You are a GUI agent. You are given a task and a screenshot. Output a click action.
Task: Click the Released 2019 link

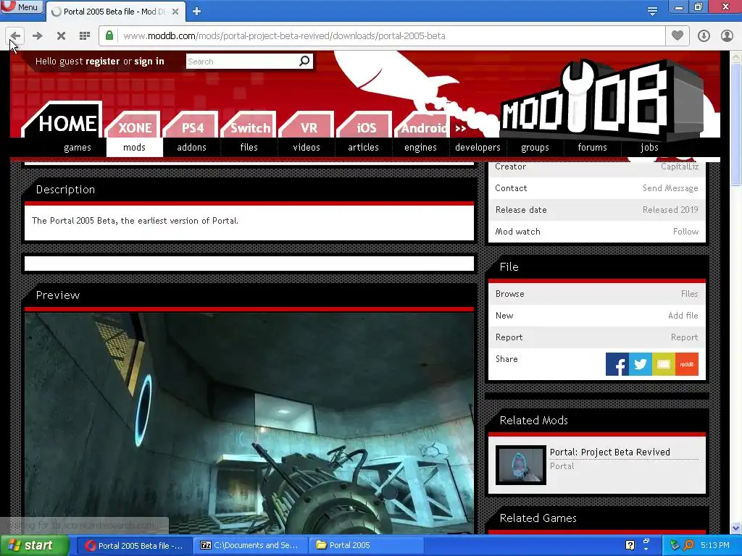[670, 210]
